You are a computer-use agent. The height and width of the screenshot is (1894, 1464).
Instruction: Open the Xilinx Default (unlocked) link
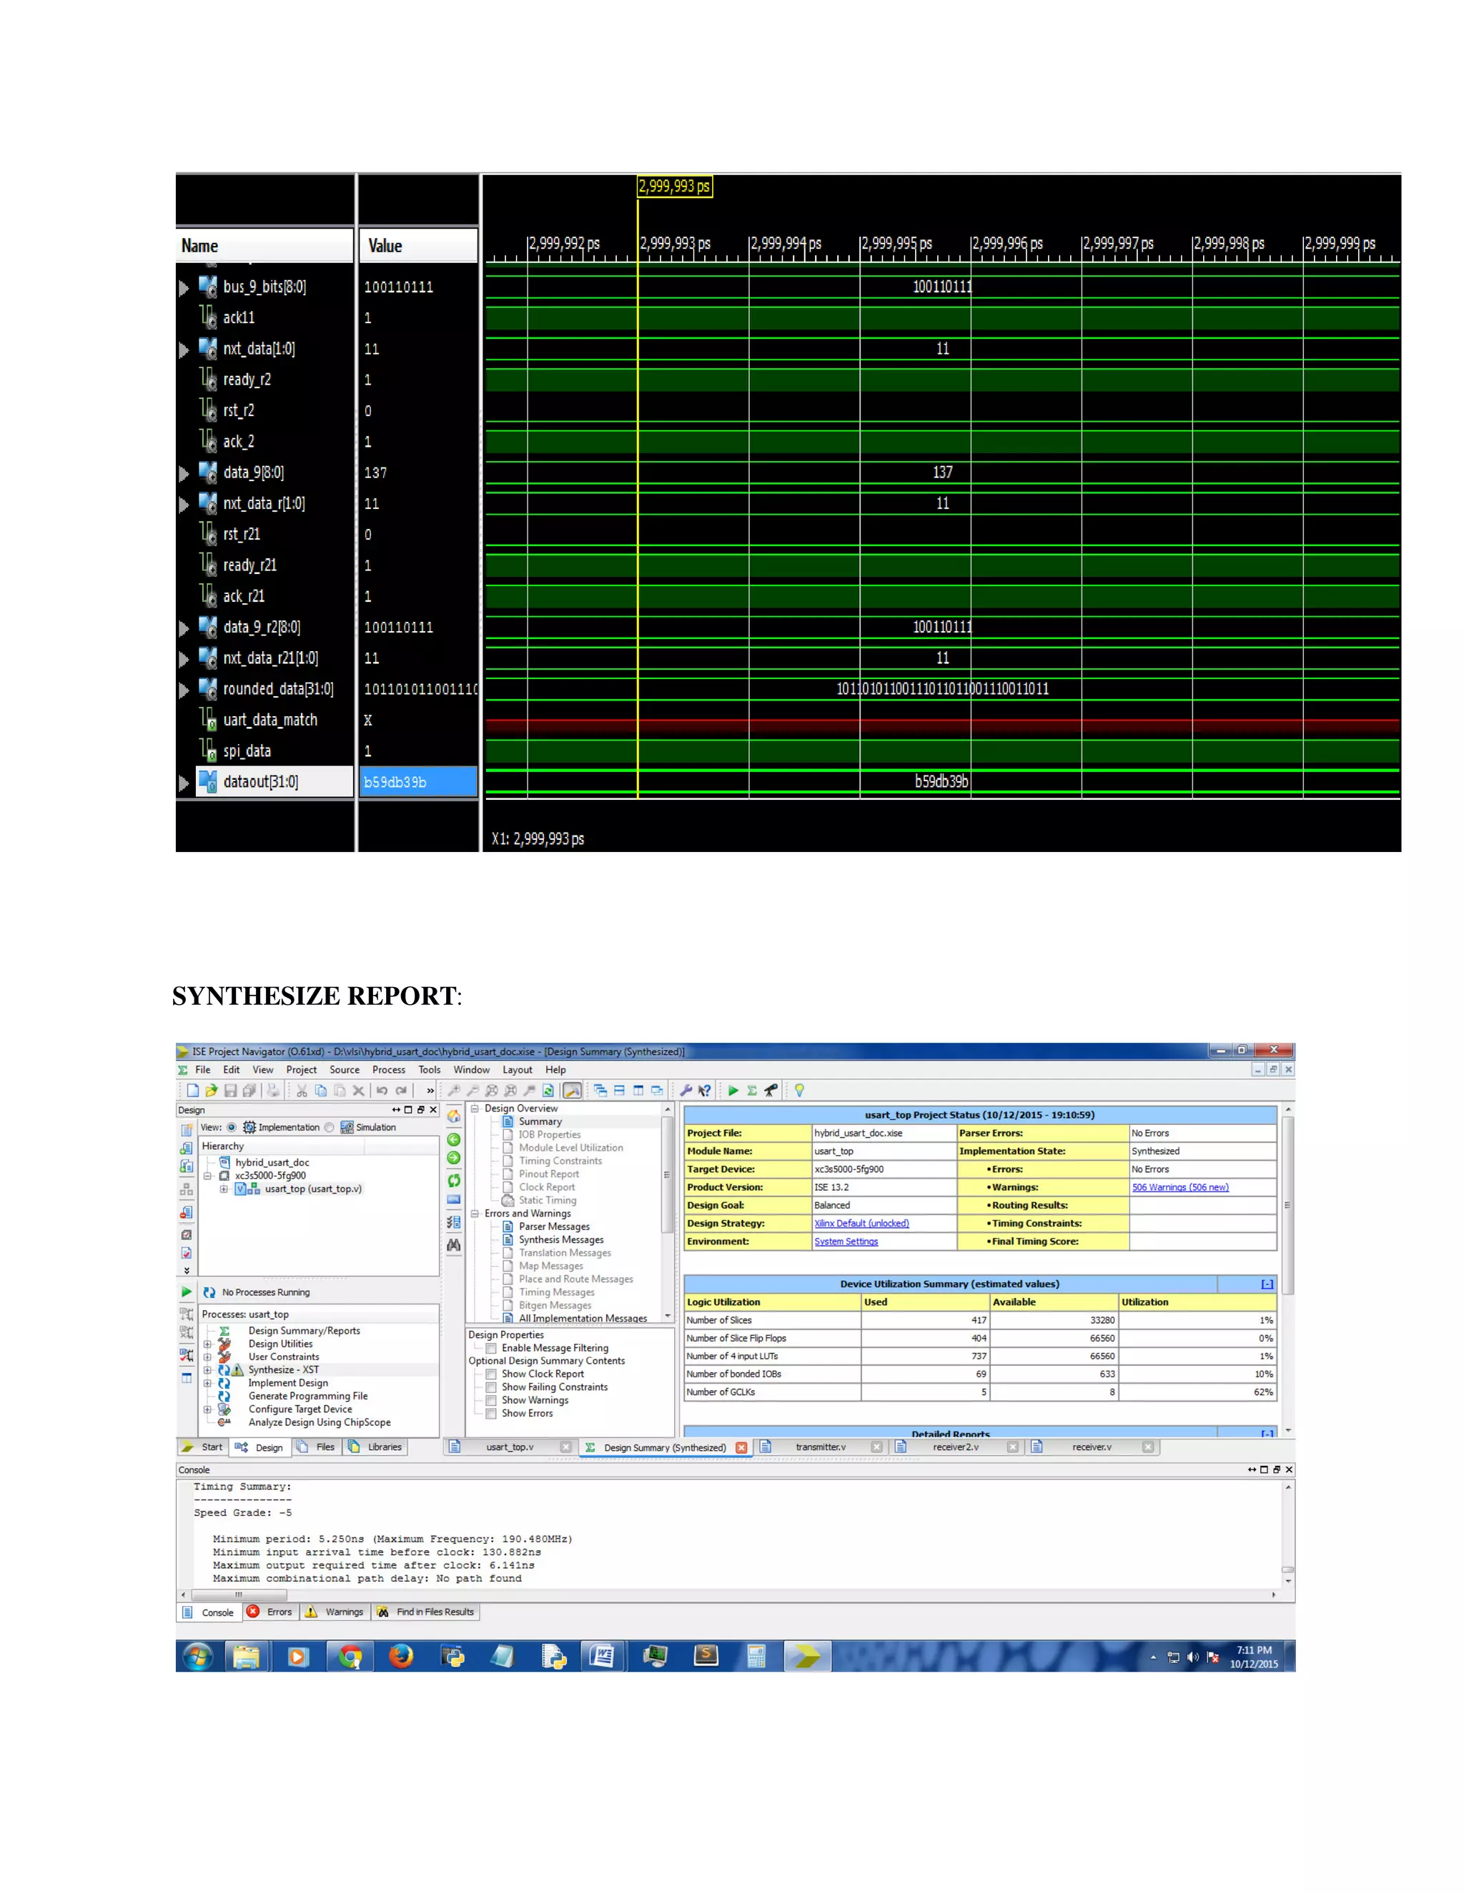(861, 1224)
